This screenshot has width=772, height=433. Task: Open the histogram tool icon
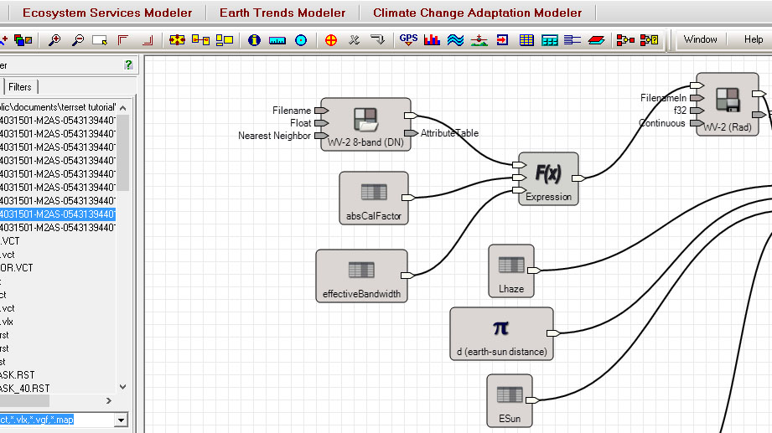point(432,39)
